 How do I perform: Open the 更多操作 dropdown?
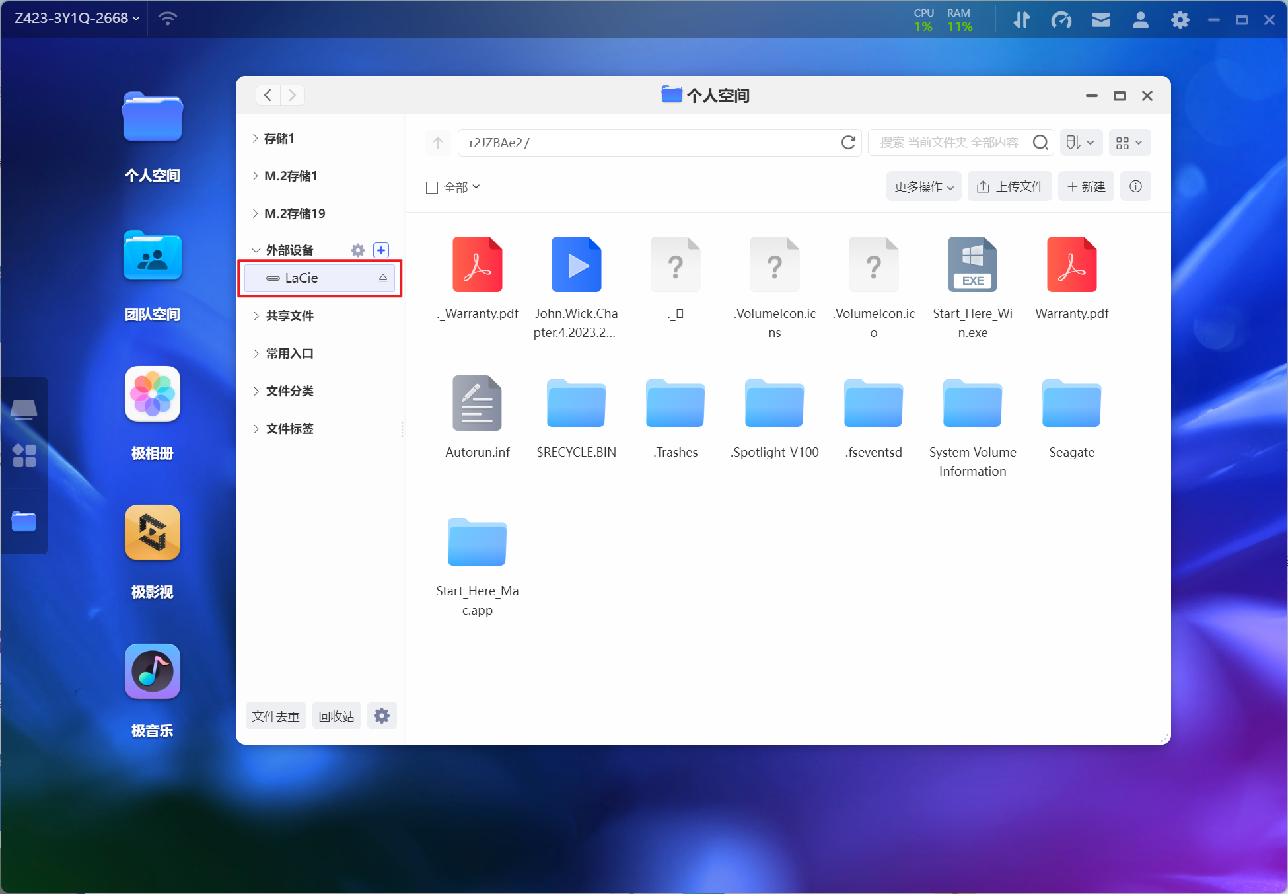[923, 187]
